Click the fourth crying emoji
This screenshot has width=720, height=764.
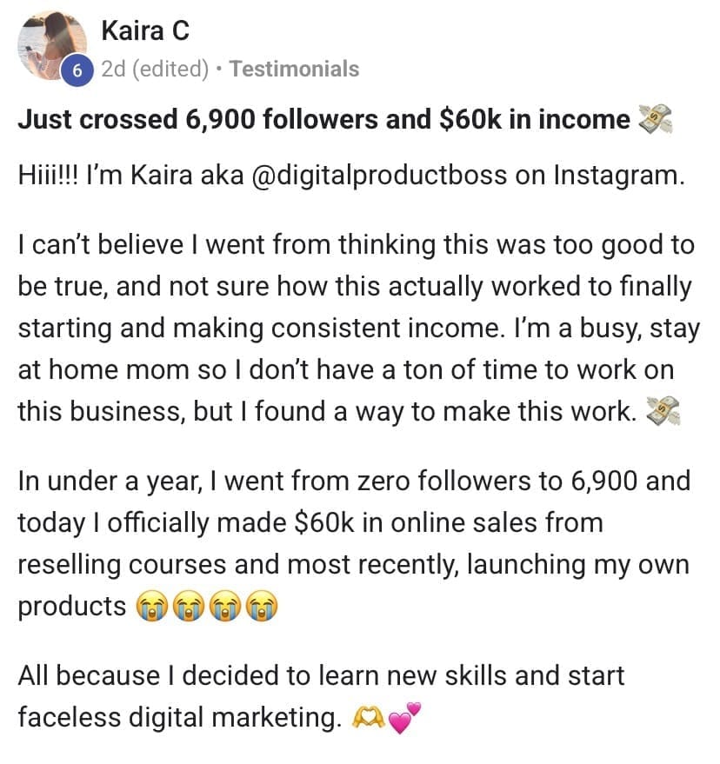261,606
